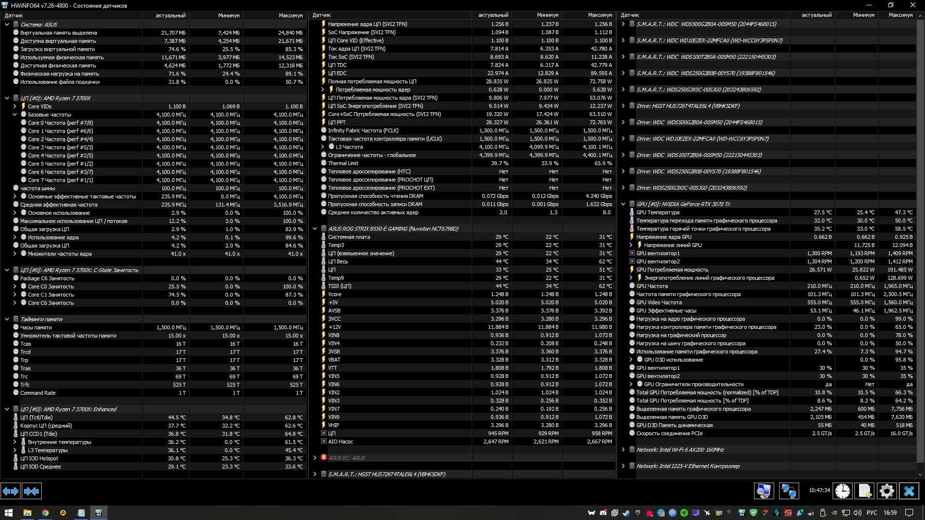This screenshot has height=520, width=925.
Task: Expand the L3 Температуры sensor group
Action: point(15,450)
